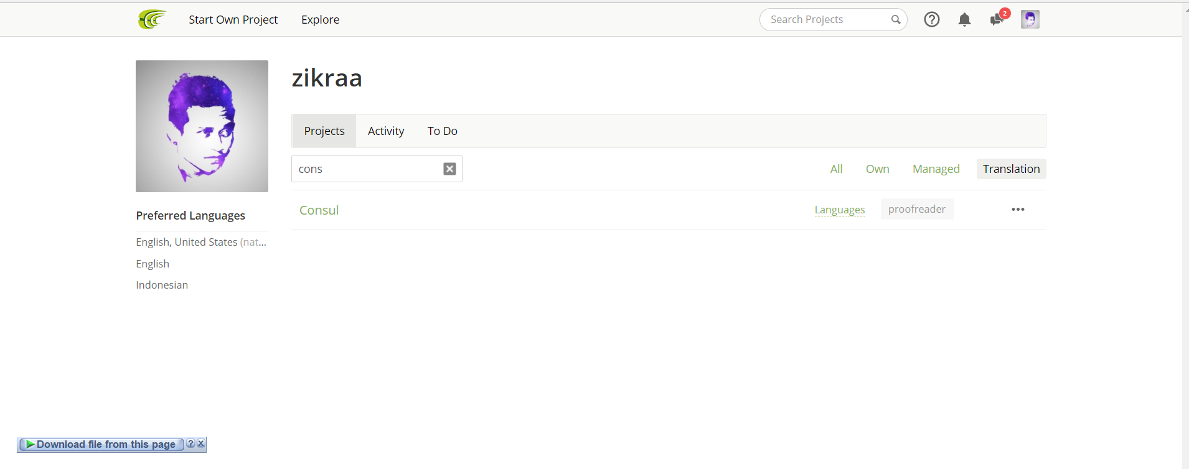Clear the project filter text with X

click(449, 169)
